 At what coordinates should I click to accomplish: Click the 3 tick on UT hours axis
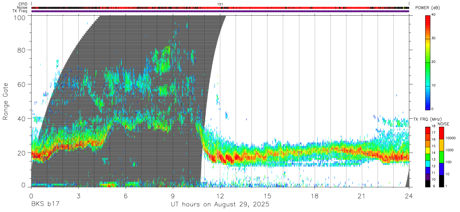click(79, 196)
